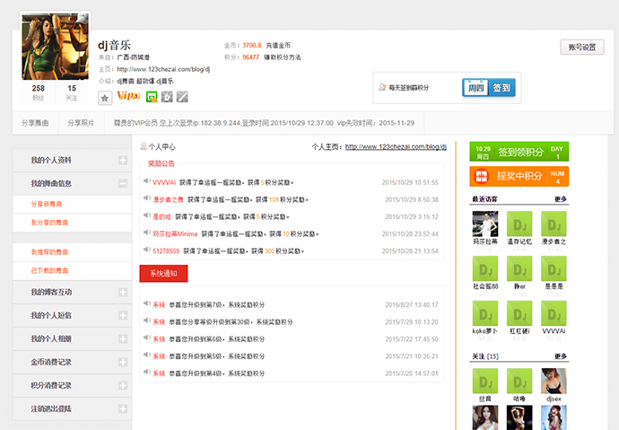Click the dj音乐 profile picture
619x430 pixels.
tap(56, 47)
